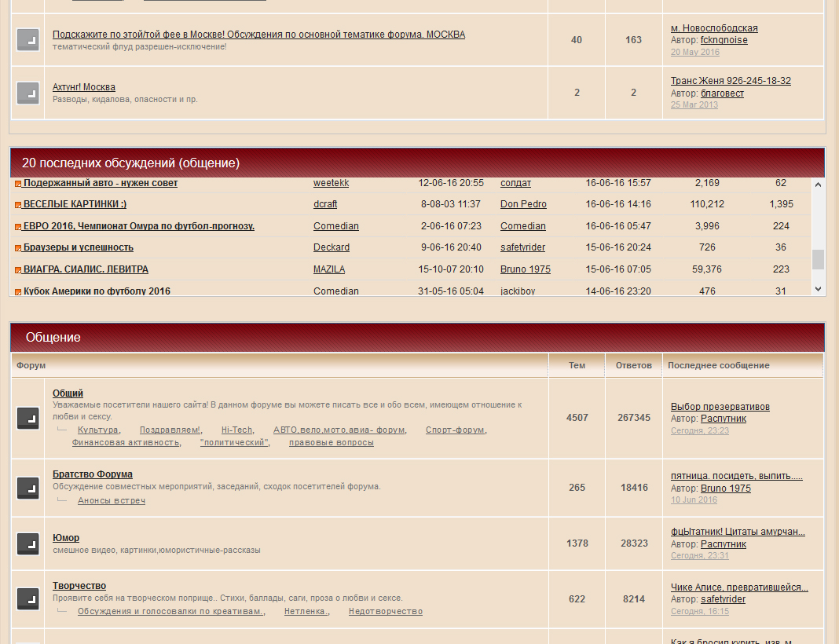839x644 pixels.
Task: Click the thread icon before Браузеры и успешность
Action: [18, 248]
